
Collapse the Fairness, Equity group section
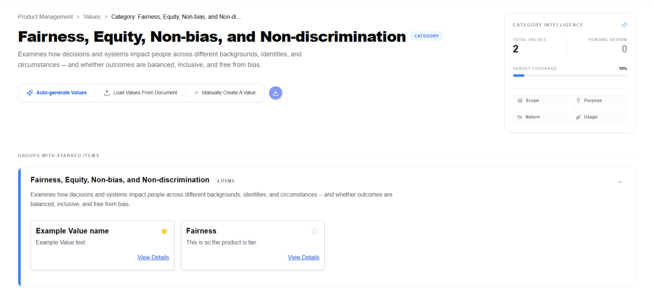point(620,182)
